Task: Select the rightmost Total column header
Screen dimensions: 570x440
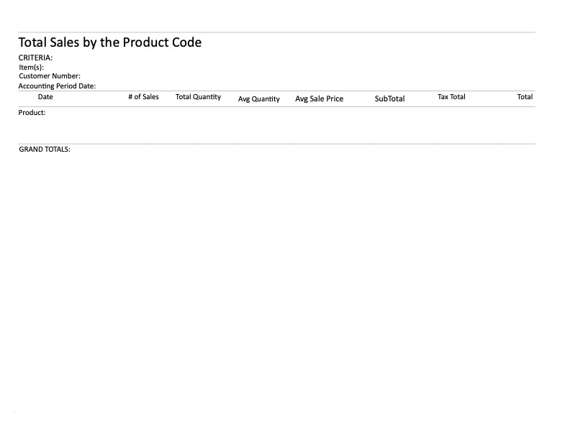Action: point(525,97)
